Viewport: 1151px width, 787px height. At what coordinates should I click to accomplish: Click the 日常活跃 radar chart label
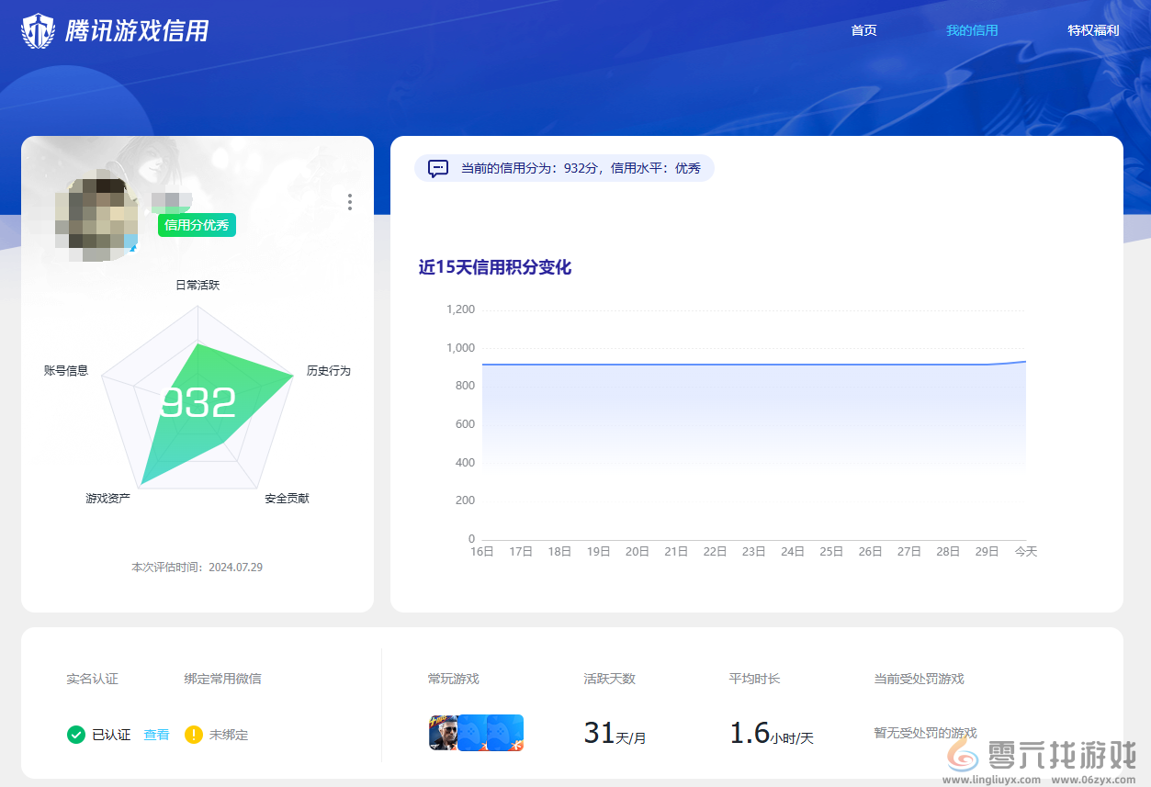click(197, 285)
